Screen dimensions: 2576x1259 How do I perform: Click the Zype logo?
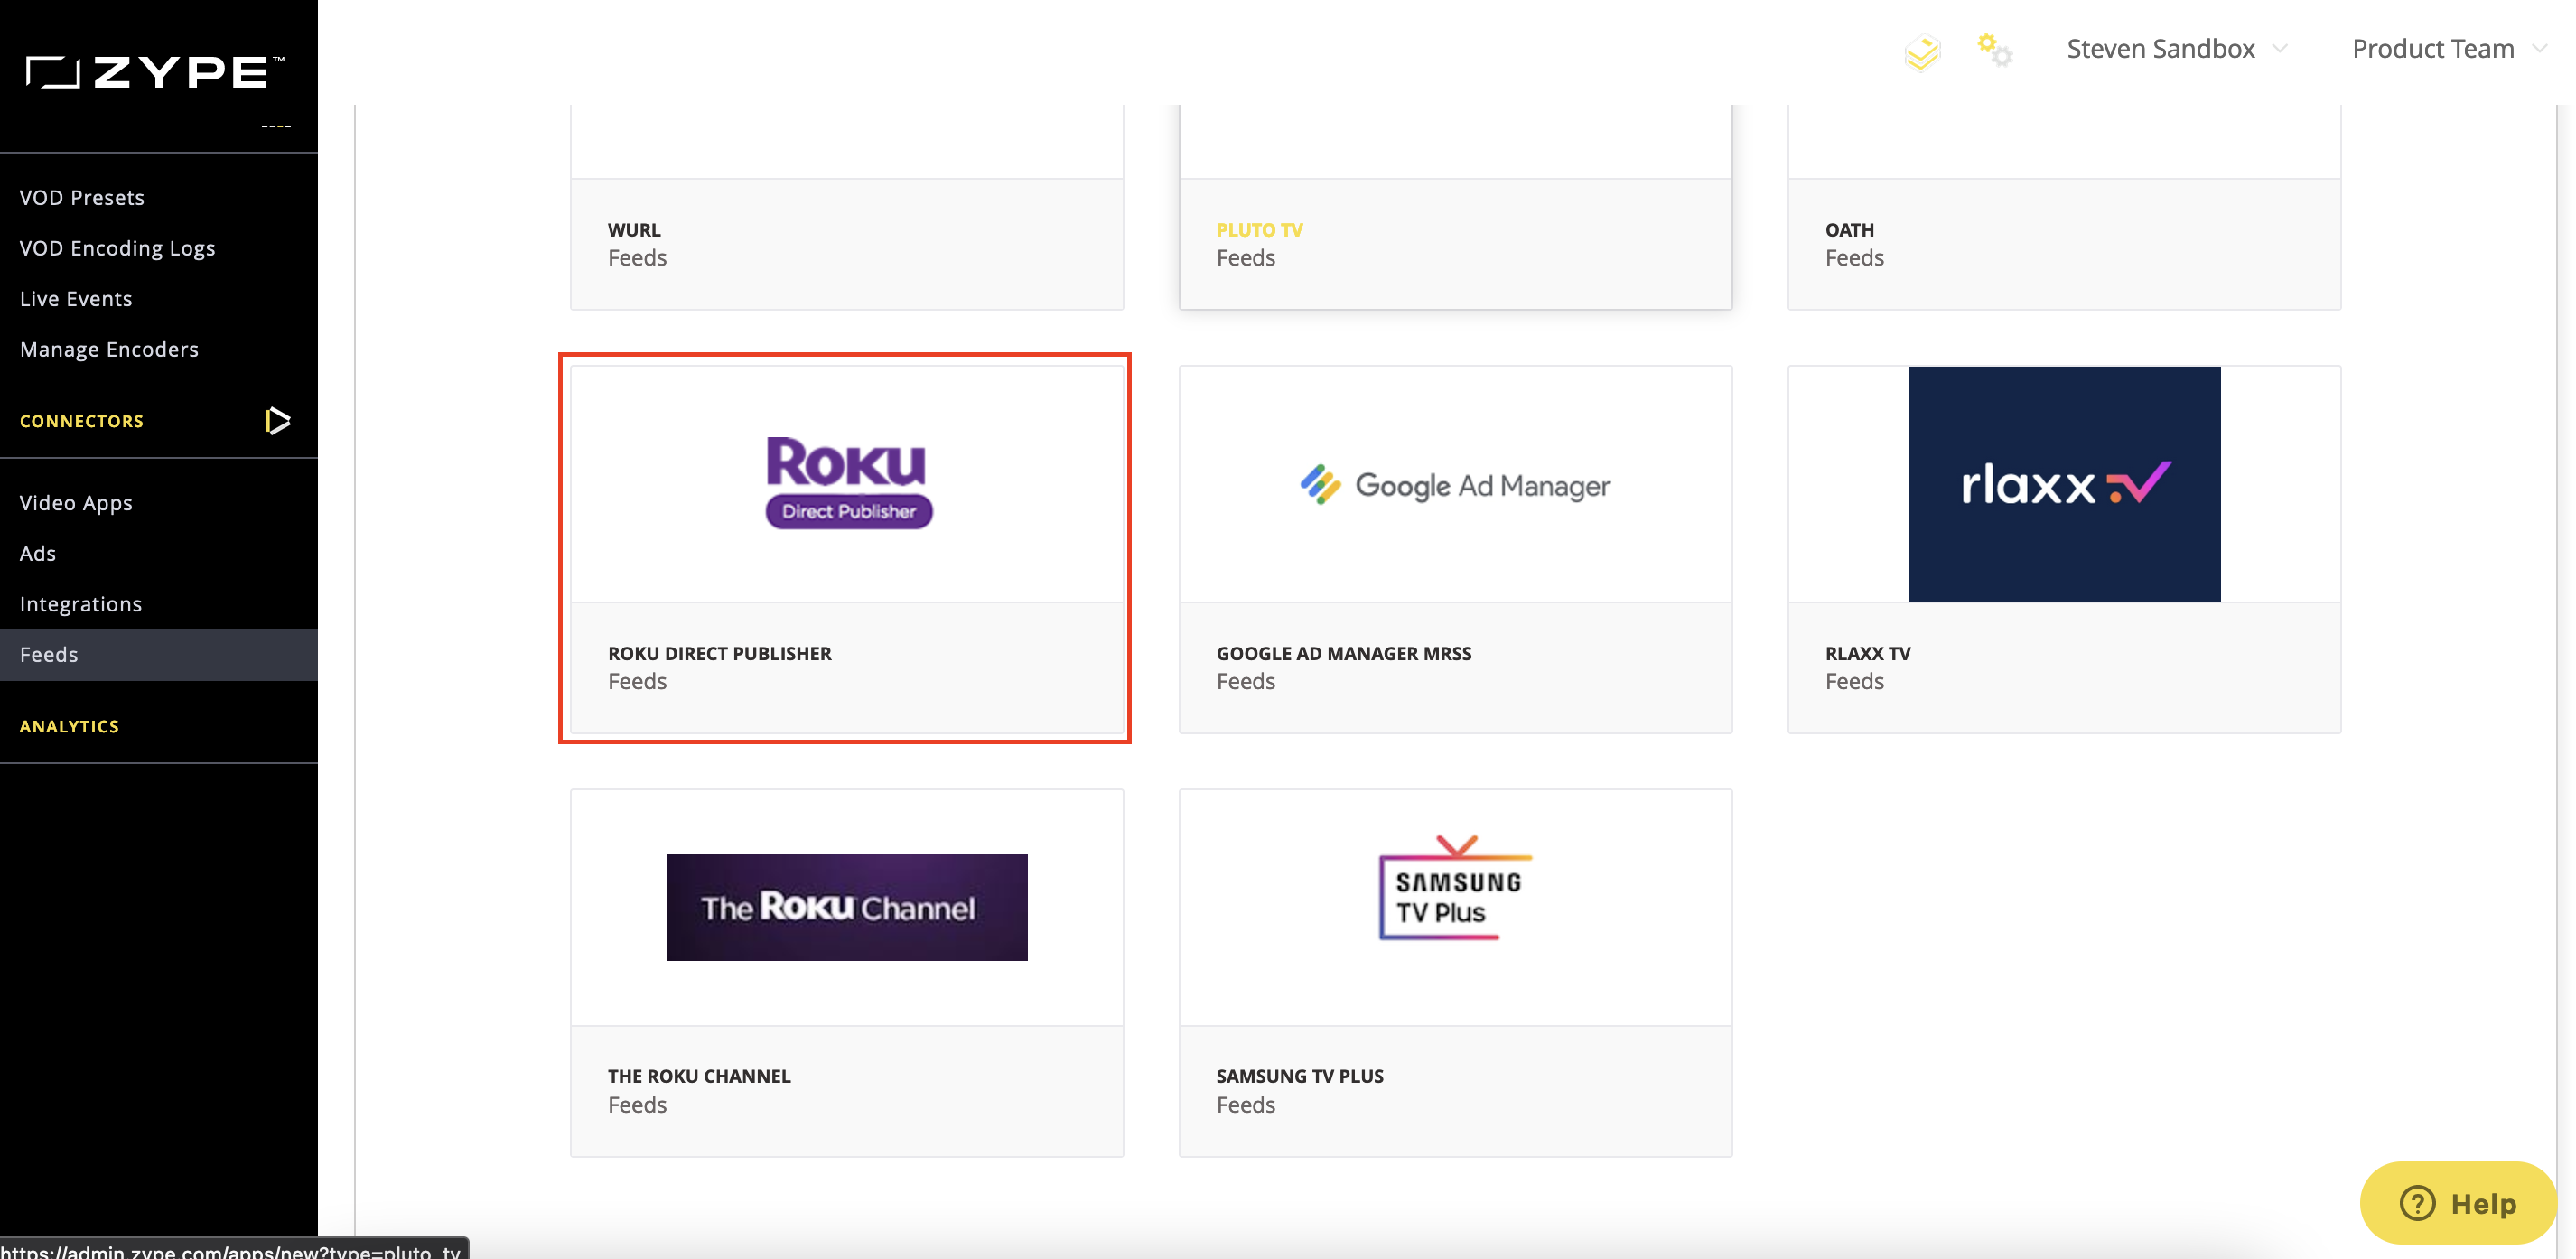tap(155, 72)
